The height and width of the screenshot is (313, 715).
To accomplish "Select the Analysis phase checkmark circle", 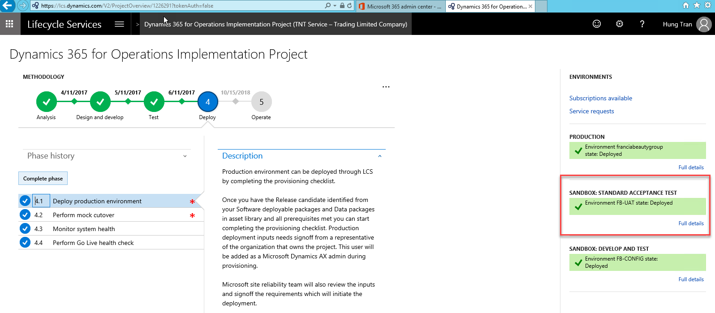I will click(46, 102).
